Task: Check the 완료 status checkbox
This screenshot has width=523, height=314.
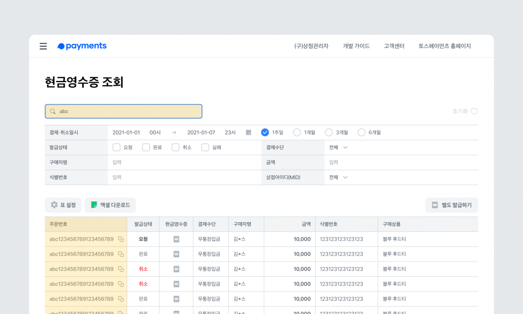Action: 146,147
